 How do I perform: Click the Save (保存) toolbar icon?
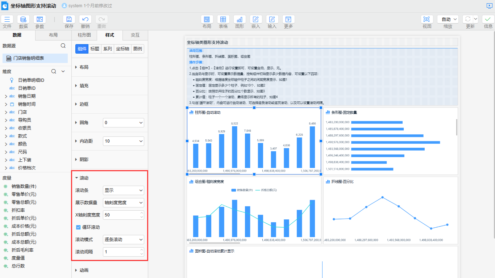tap(69, 20)
